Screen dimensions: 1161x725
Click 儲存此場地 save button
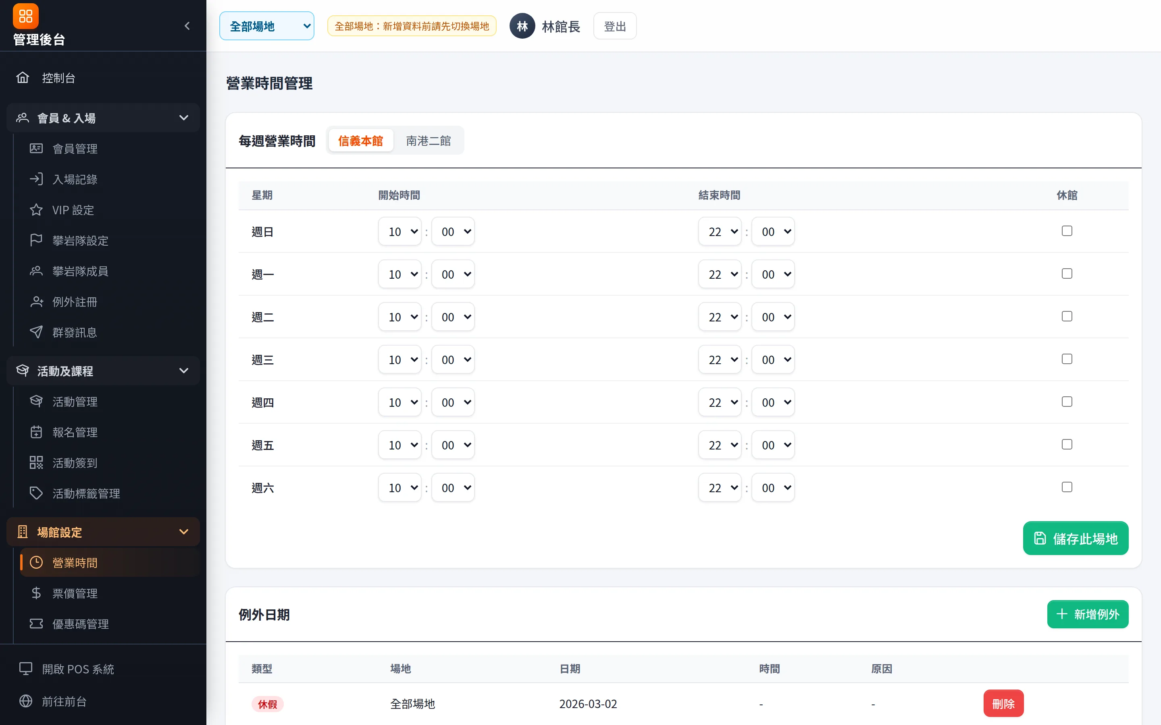(1076, 538)
